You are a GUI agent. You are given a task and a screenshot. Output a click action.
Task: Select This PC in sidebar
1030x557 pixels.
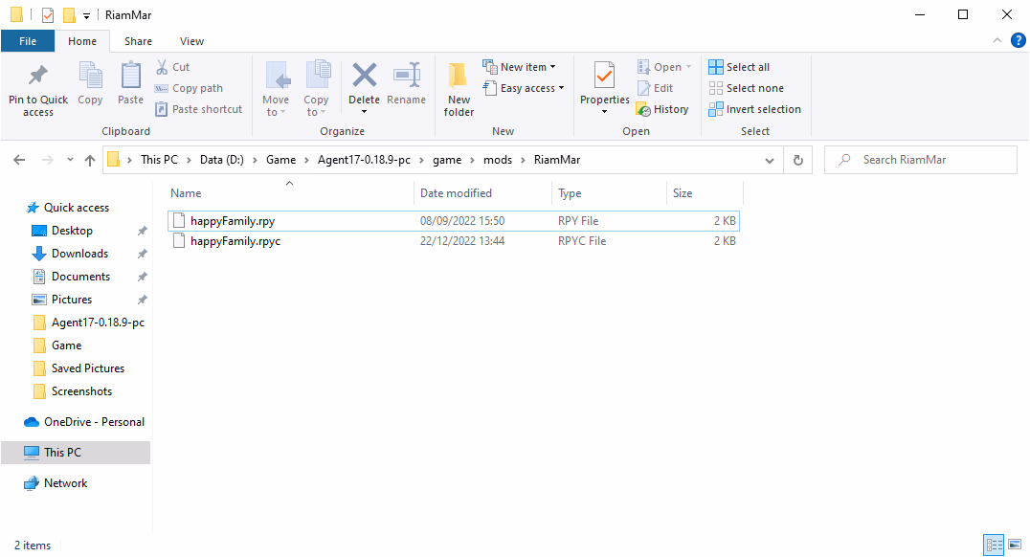pyautogui.click(x=76, y=453)
